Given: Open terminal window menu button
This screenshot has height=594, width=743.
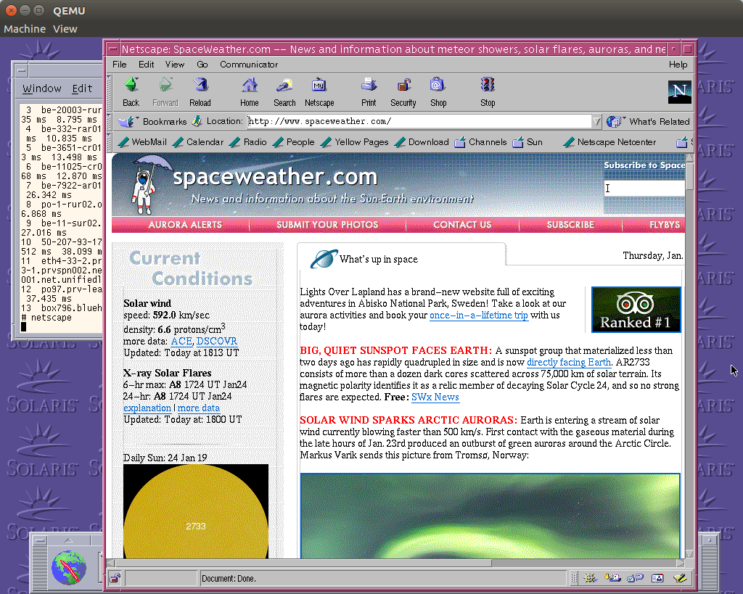Looking at the screenshot, I should tap(21, 70).
